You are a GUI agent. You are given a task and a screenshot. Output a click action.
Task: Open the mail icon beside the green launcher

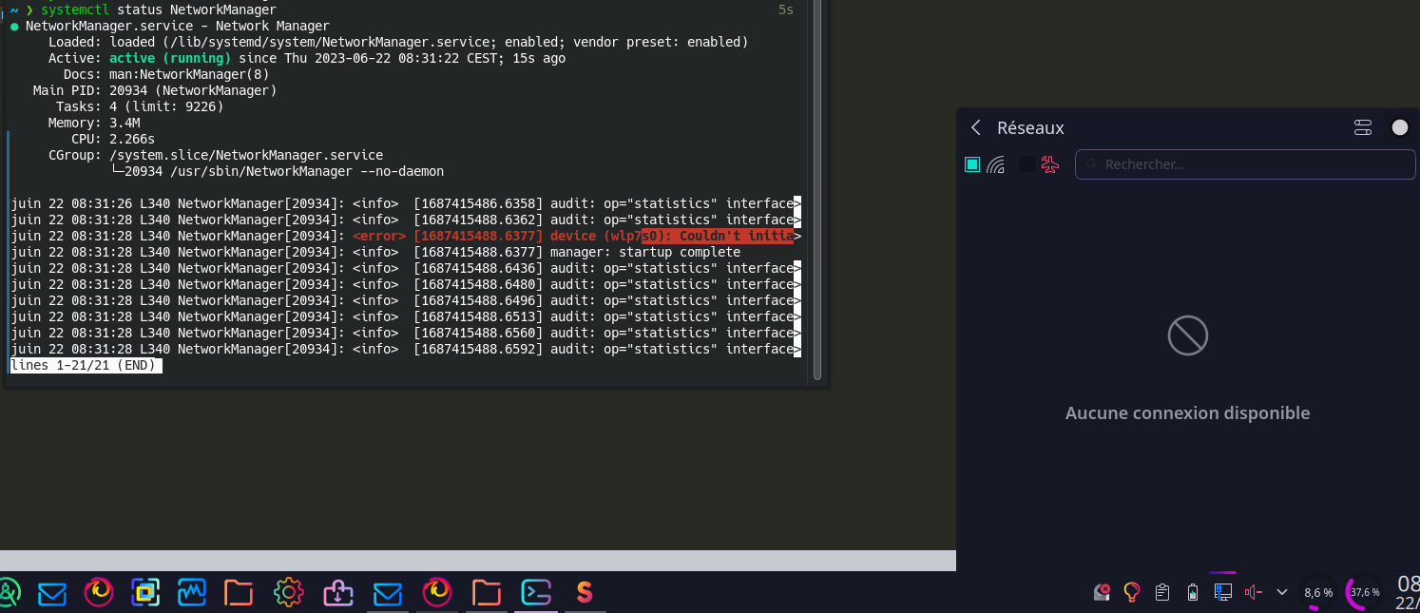(52, 593)
